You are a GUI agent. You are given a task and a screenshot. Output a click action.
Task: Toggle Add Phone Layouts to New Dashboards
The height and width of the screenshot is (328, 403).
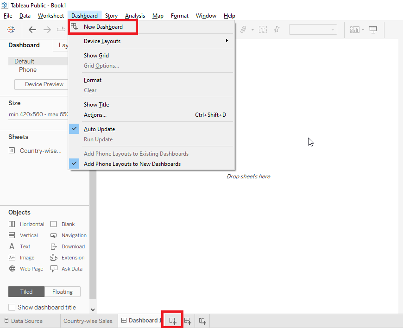151,164
